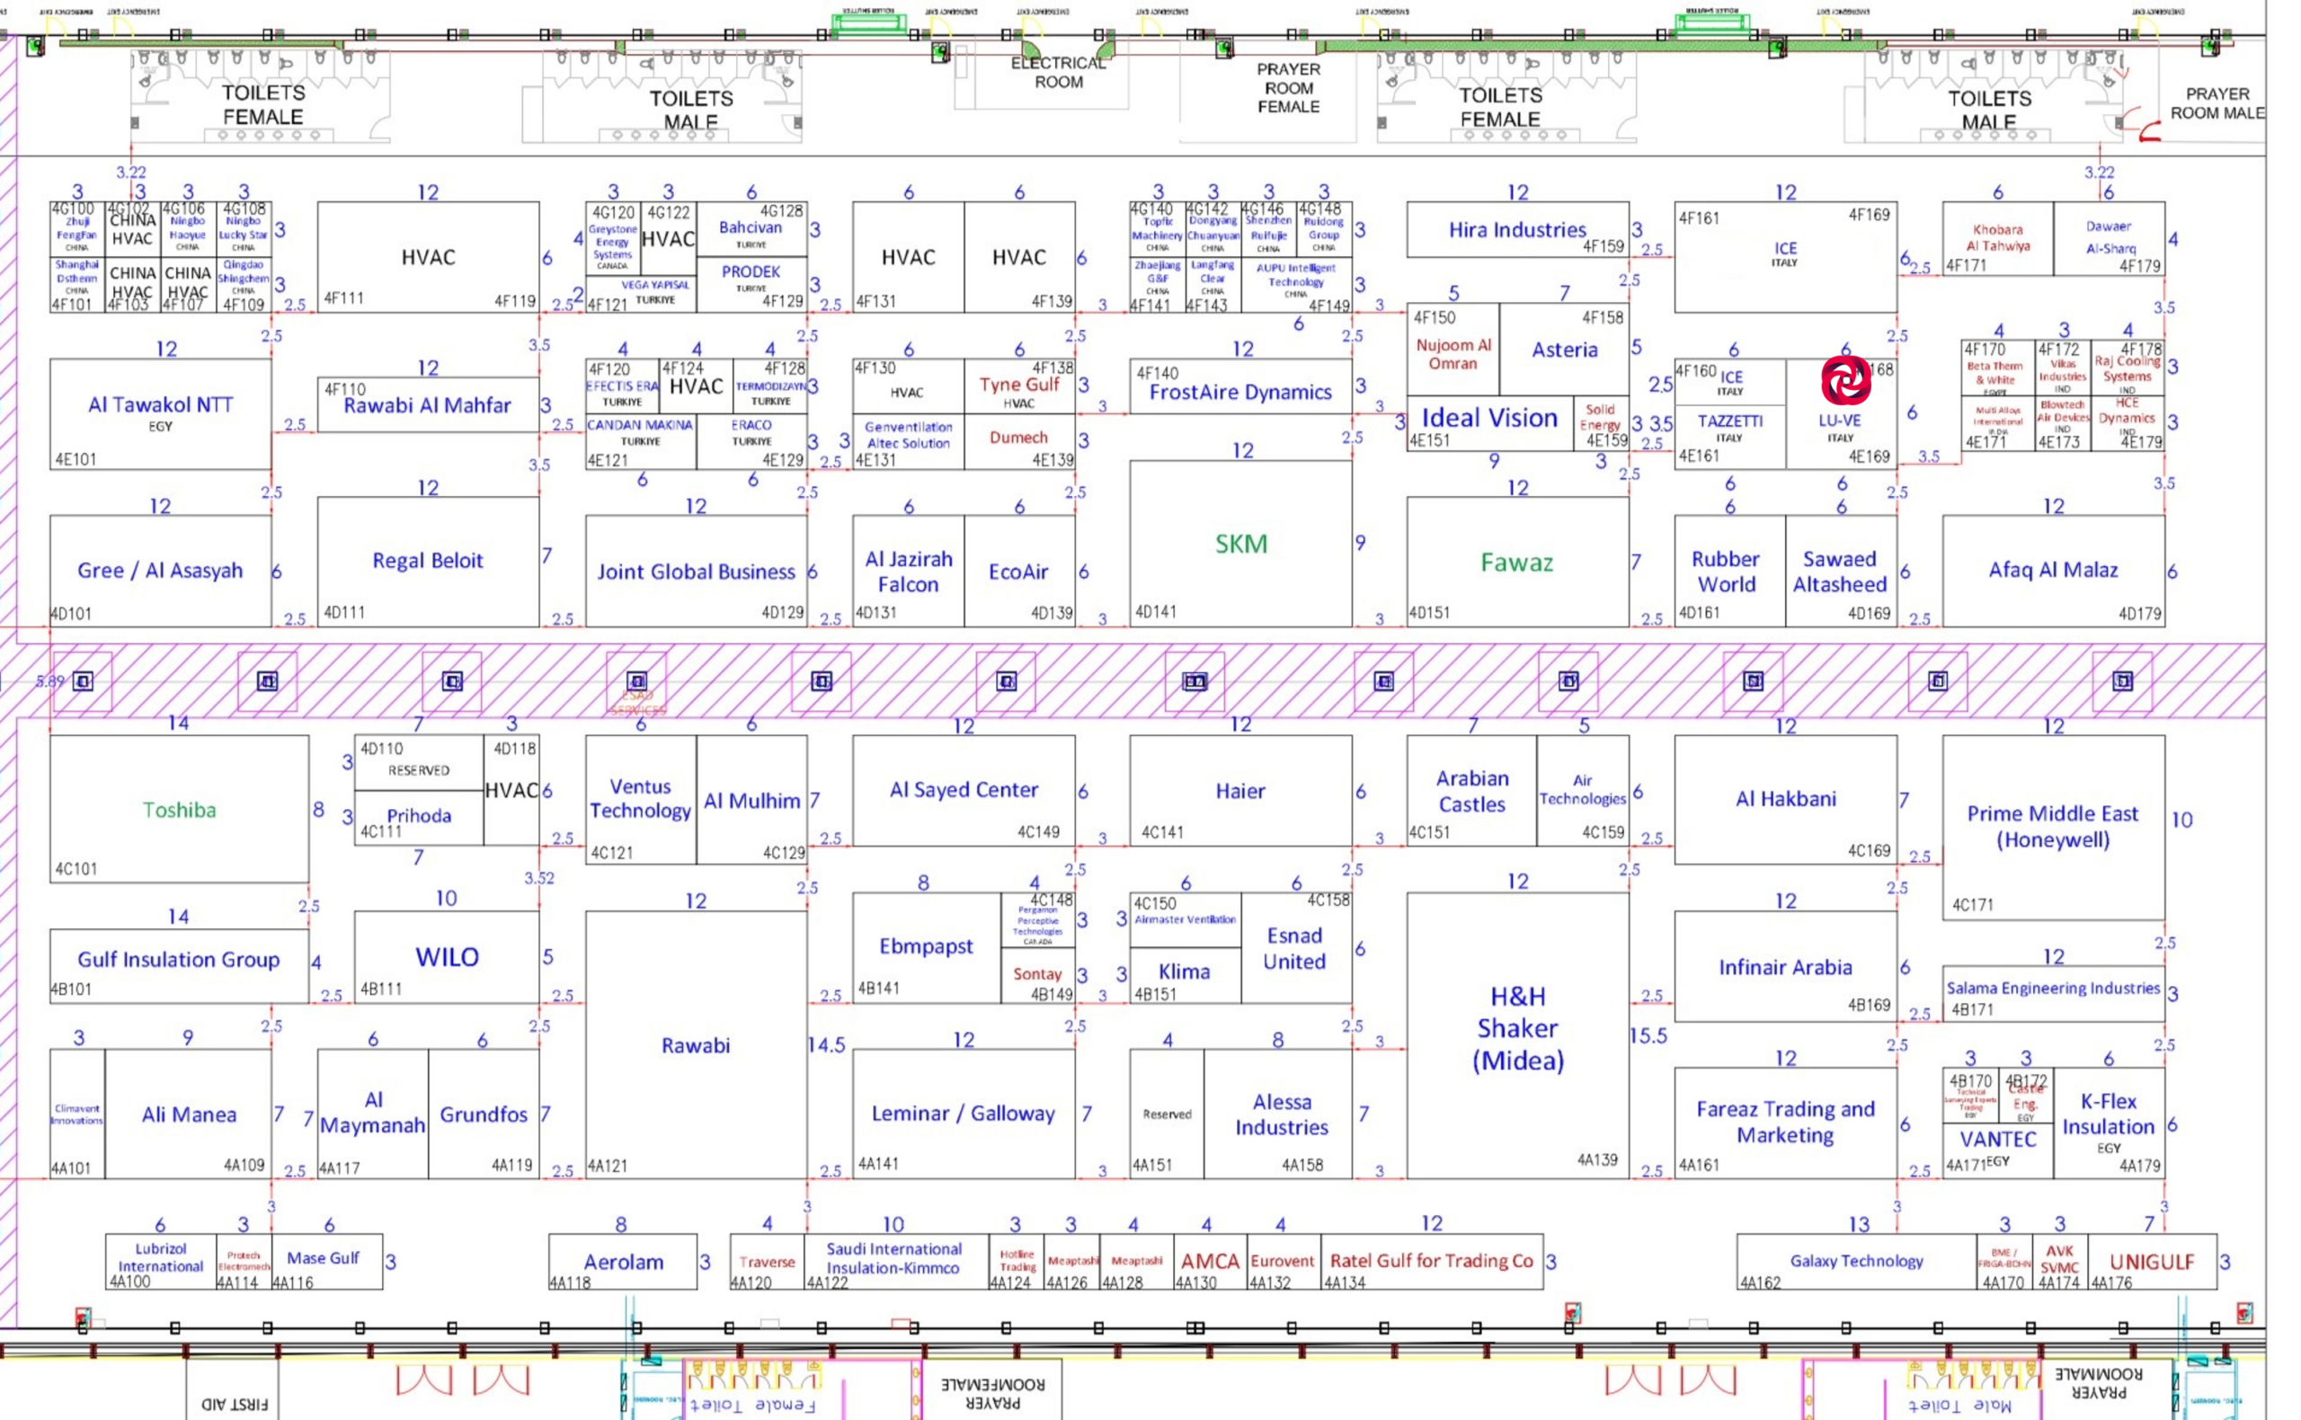
Task: Select the Toshiba booth label
Action: click(180, 810)
